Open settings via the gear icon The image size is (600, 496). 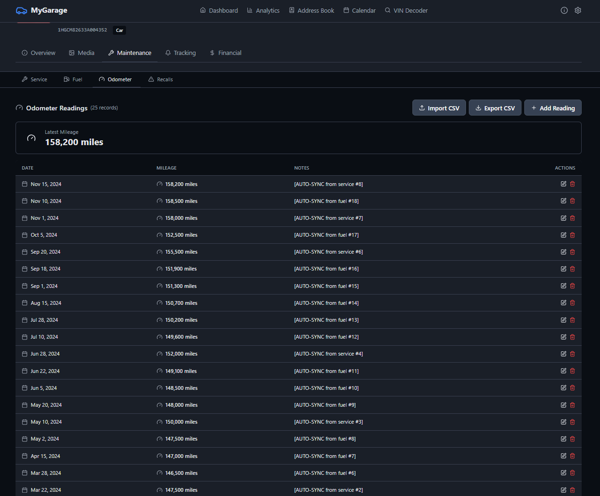point(578,10)
